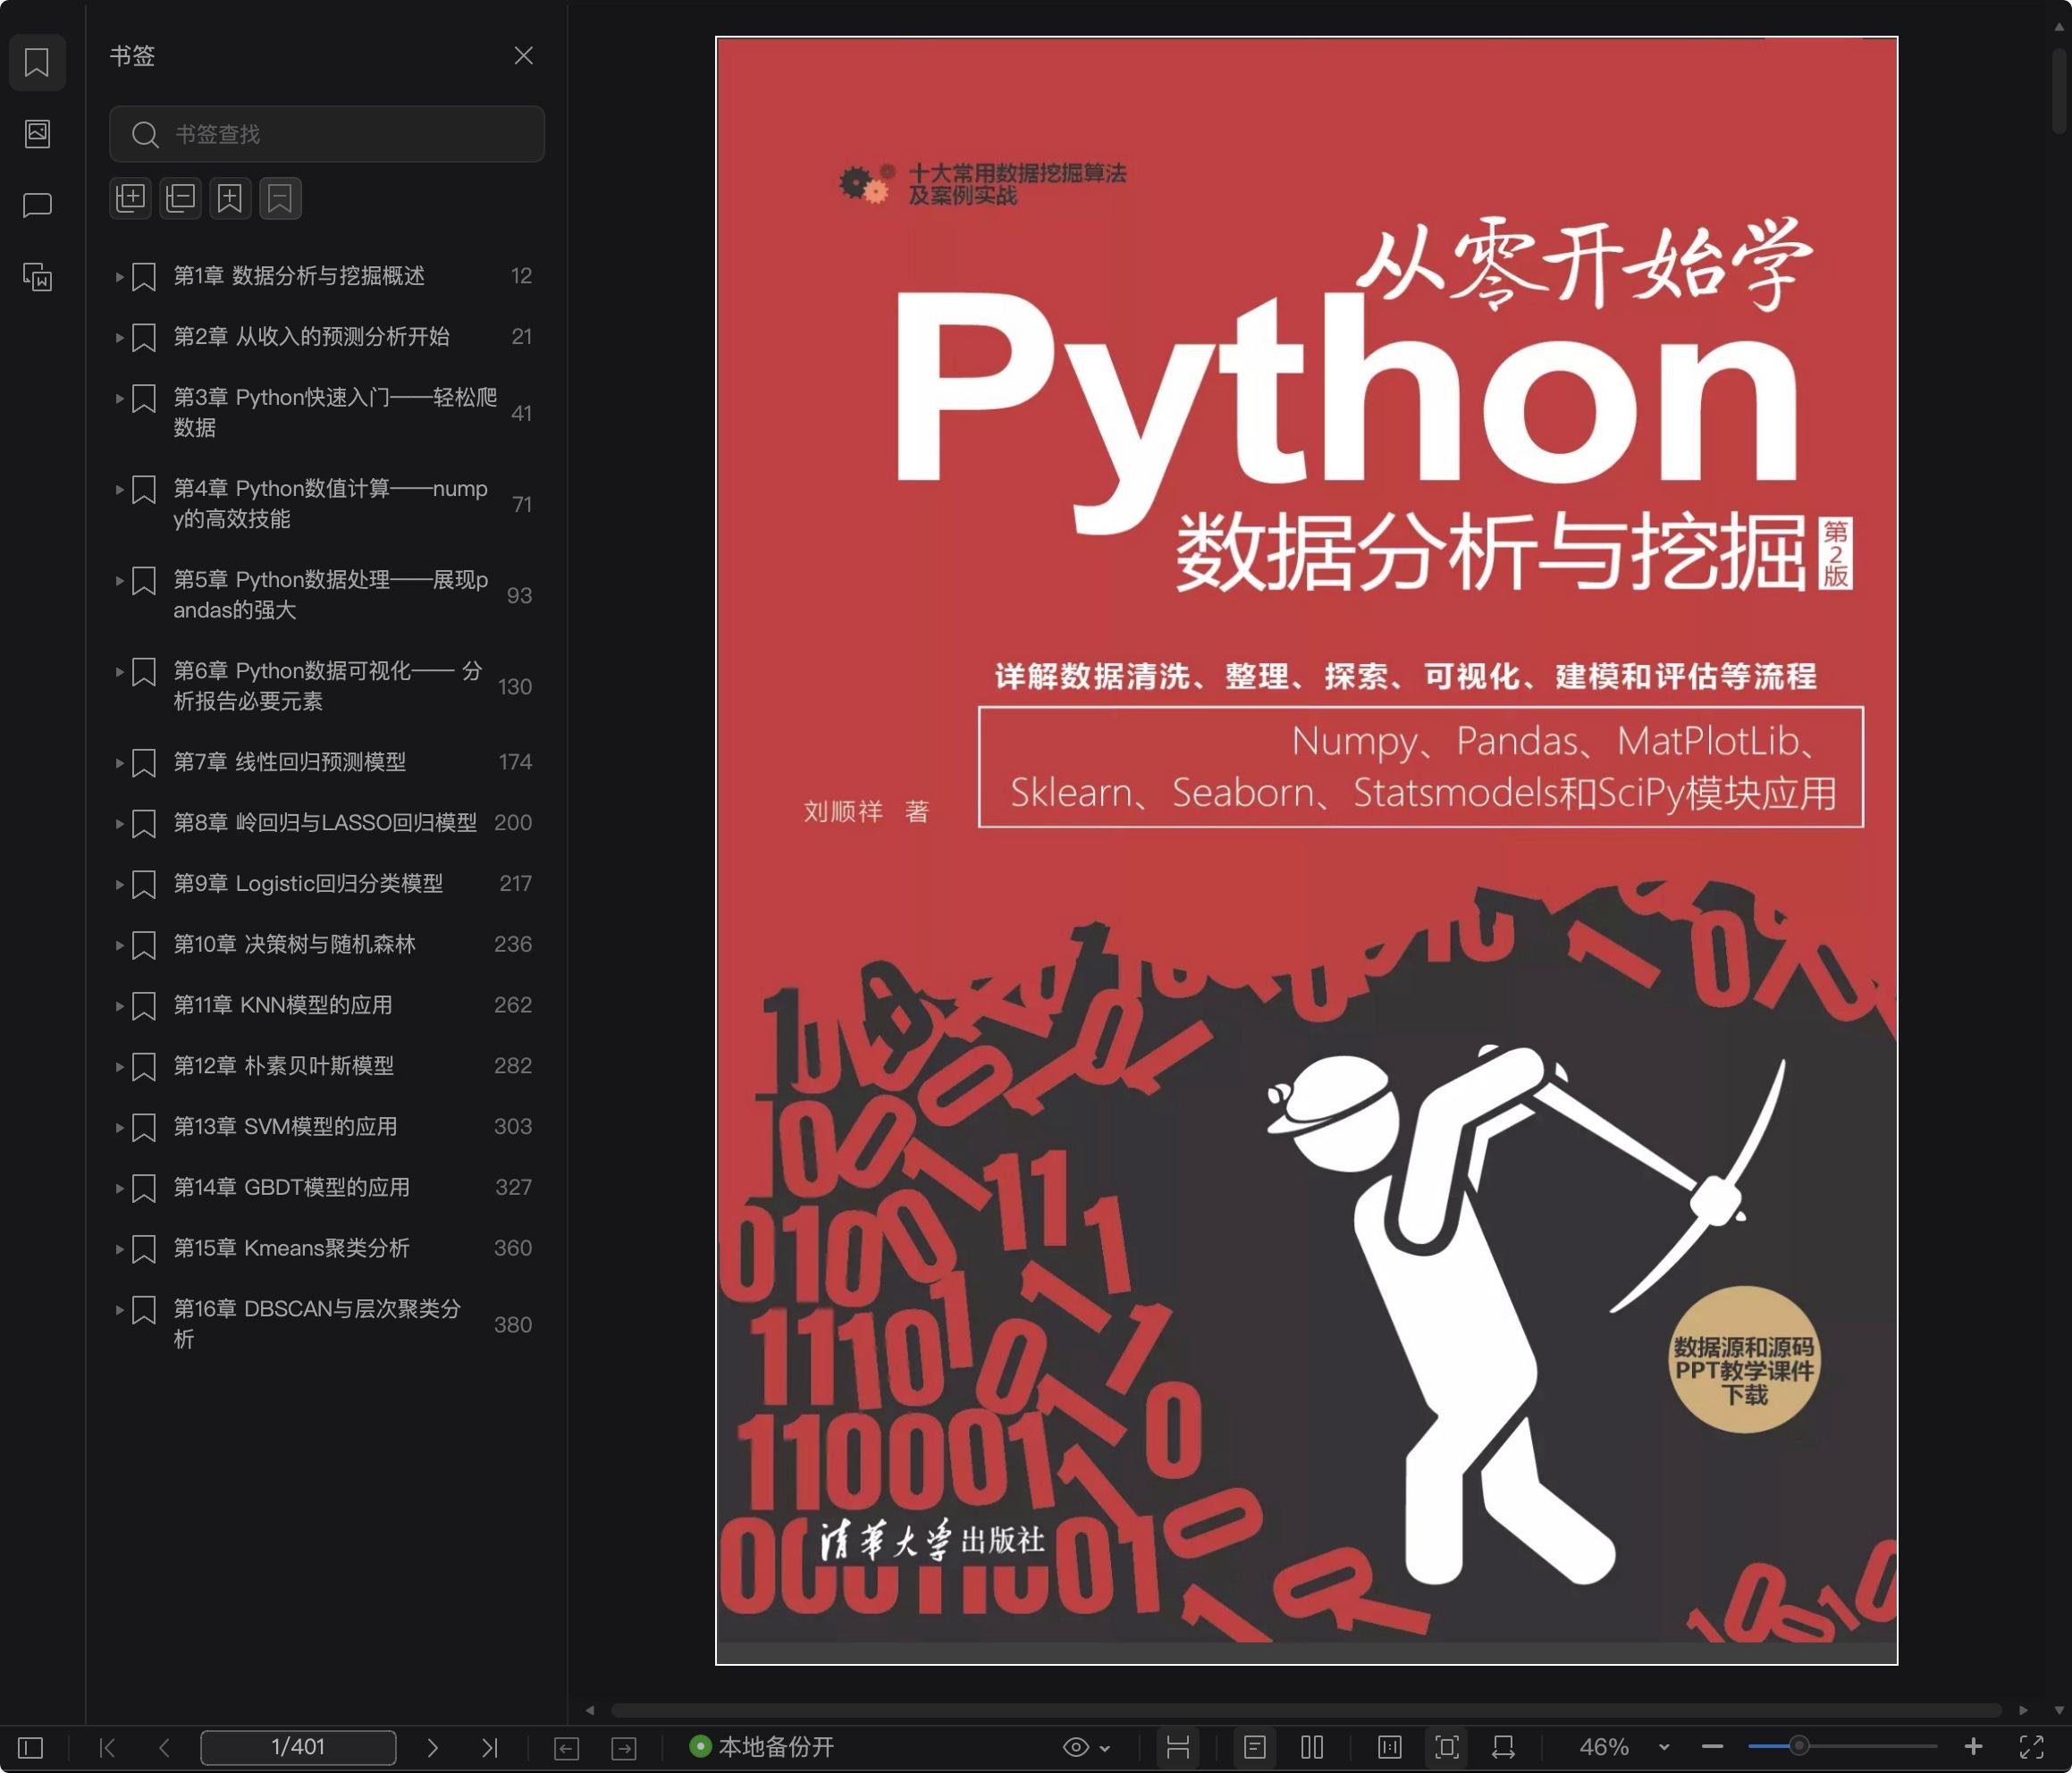Viewport: 2072px width, 1773px height.
Task: Expand 第8章 岭回归与LASSO回归模型 bookmark
Action: click(119, 823)
